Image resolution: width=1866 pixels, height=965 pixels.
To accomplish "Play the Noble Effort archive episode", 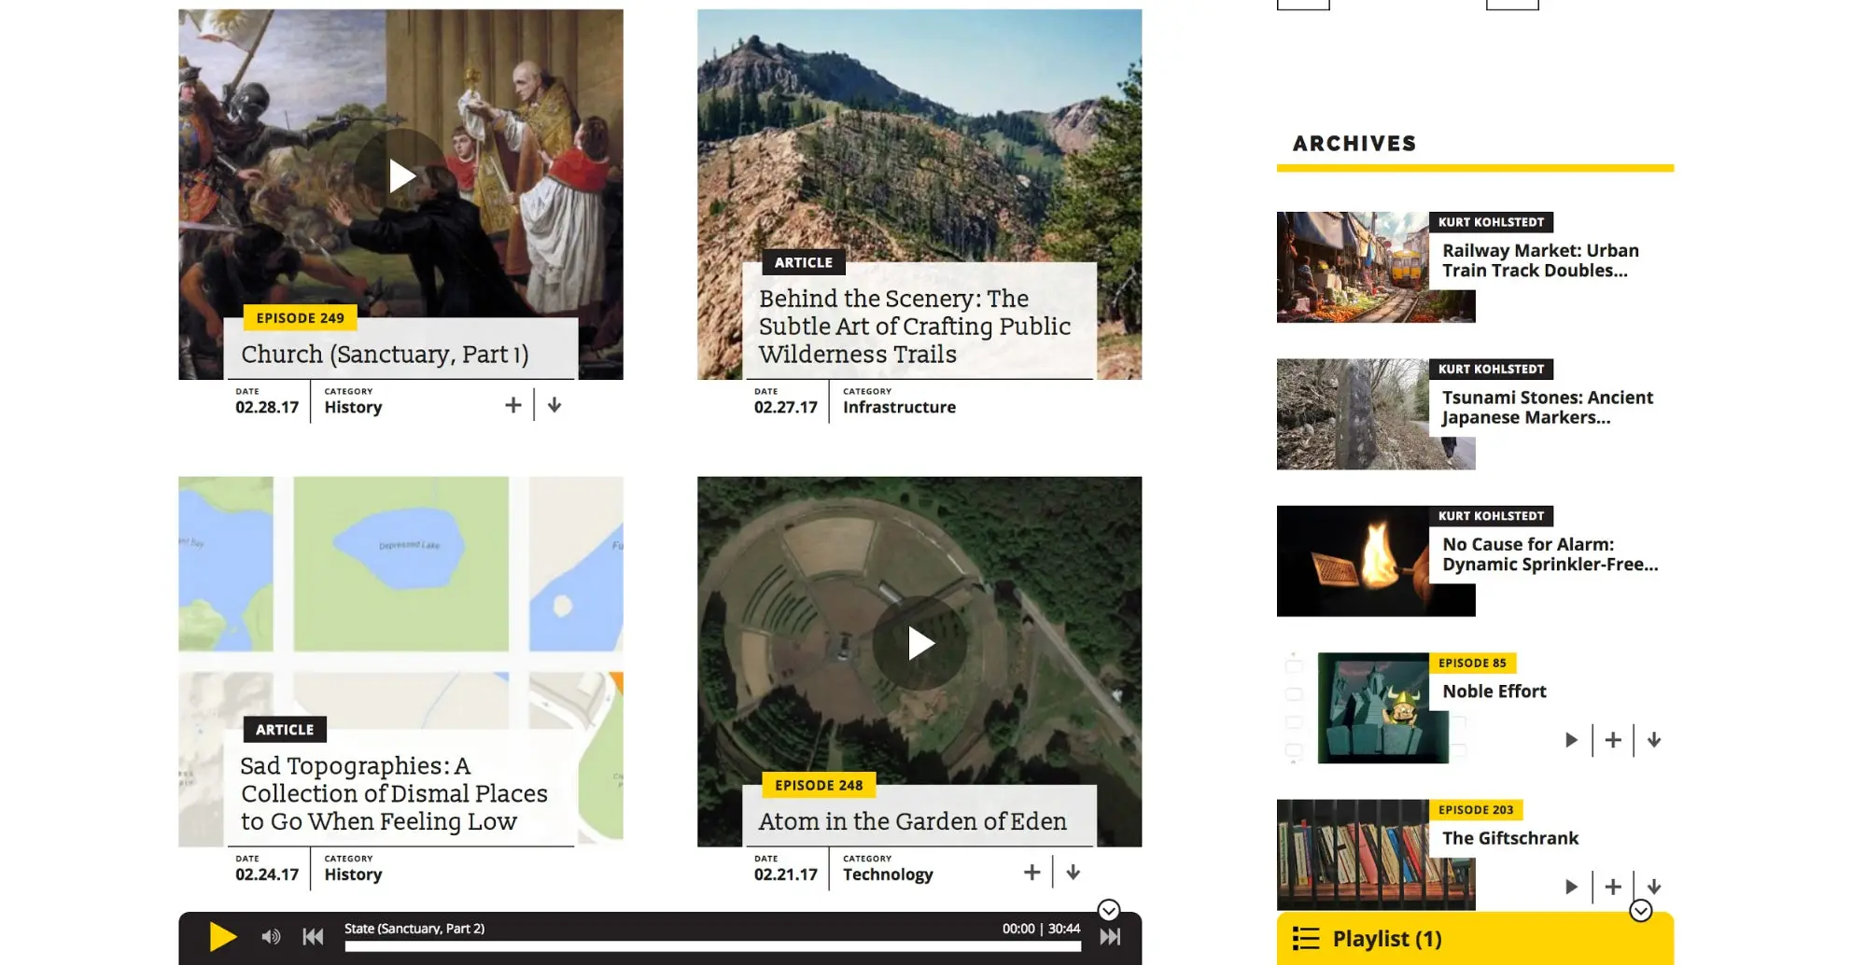I will (1571, 740).
